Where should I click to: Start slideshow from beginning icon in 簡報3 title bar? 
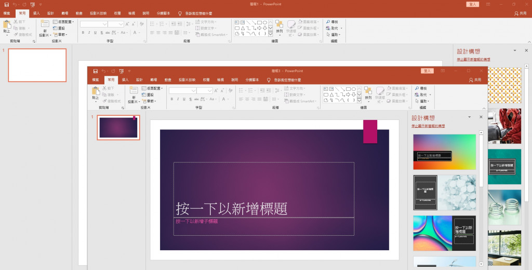tap(121, 71)
